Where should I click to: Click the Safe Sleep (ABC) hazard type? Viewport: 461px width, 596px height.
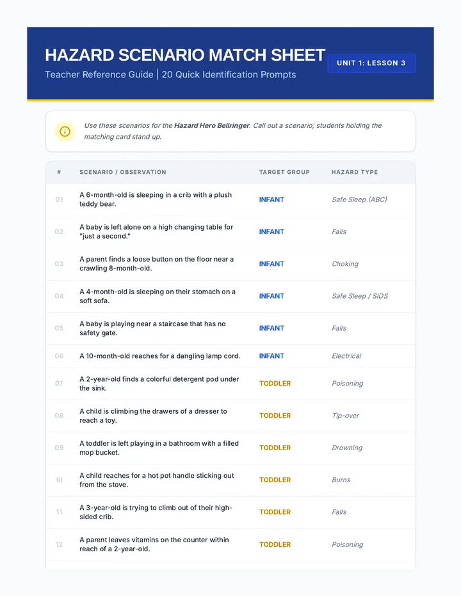(x=359, y=200)
